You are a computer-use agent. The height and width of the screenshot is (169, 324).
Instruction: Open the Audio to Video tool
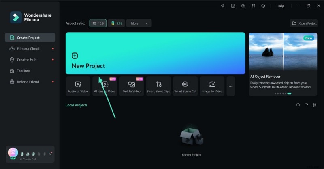[x=78, y=86]
